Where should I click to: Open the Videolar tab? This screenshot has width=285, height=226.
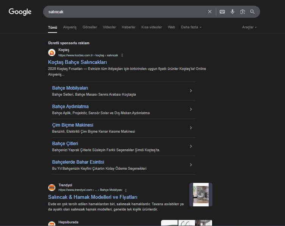(x=109, y=27)
